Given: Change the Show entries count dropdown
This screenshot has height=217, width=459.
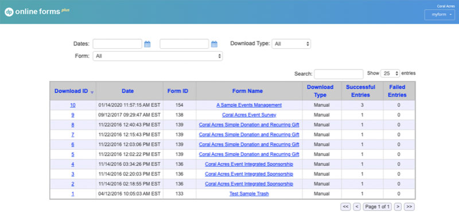Looking at the screenshot, I should (390, 73).
